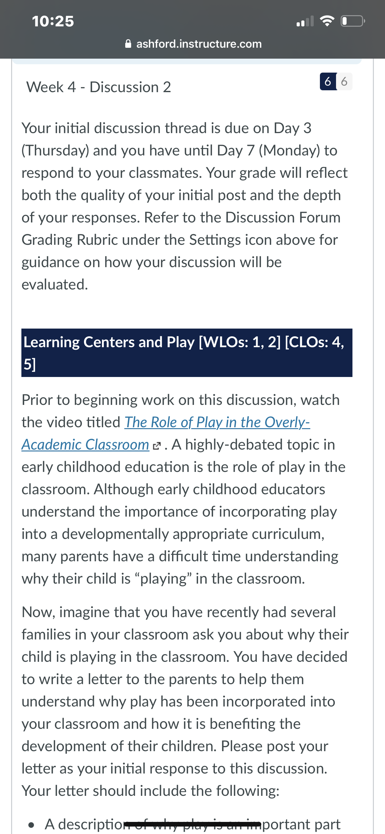Tap the paragraph starting with Your initial discussion thread
The image size is (385, 834).
click(x=184, y=206)
